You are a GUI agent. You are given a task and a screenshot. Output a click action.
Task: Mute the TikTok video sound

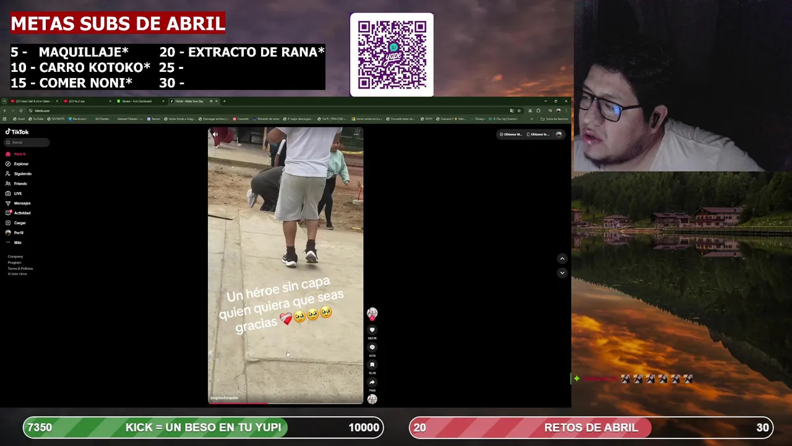point(215,134)
